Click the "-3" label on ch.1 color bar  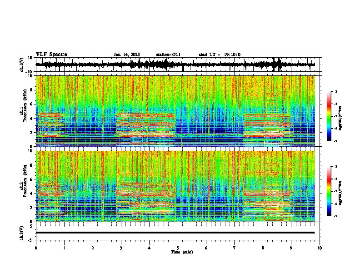coord(335,91)
